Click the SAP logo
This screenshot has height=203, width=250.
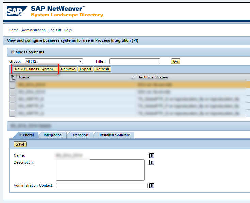click(15, 11)
